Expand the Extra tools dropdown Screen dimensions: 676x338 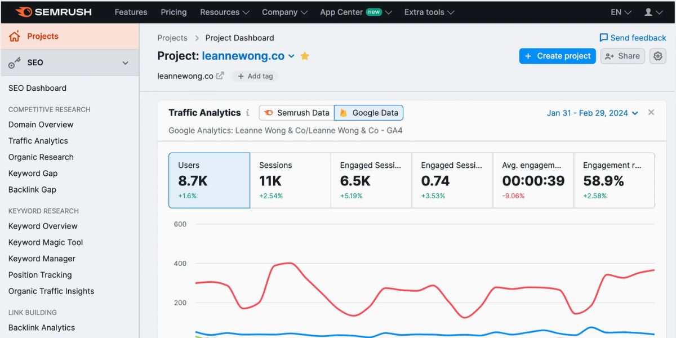pos(429,12)
